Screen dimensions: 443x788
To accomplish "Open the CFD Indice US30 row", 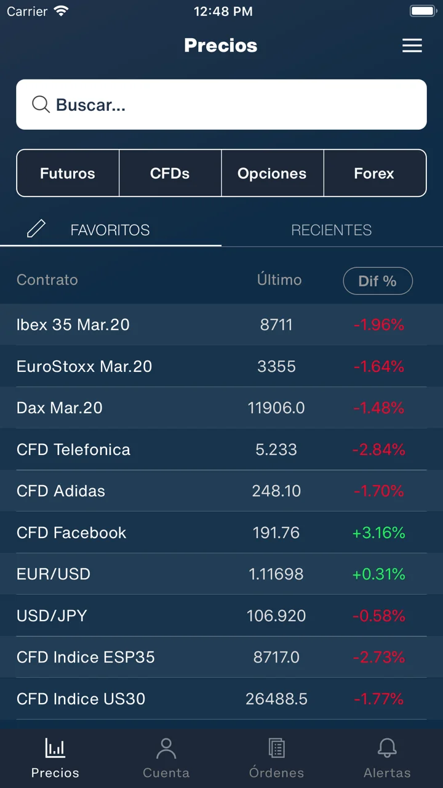I will (x=221, y=699).
